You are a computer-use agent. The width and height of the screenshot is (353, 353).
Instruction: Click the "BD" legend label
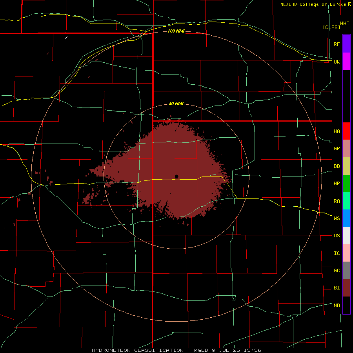coord(337,166)
